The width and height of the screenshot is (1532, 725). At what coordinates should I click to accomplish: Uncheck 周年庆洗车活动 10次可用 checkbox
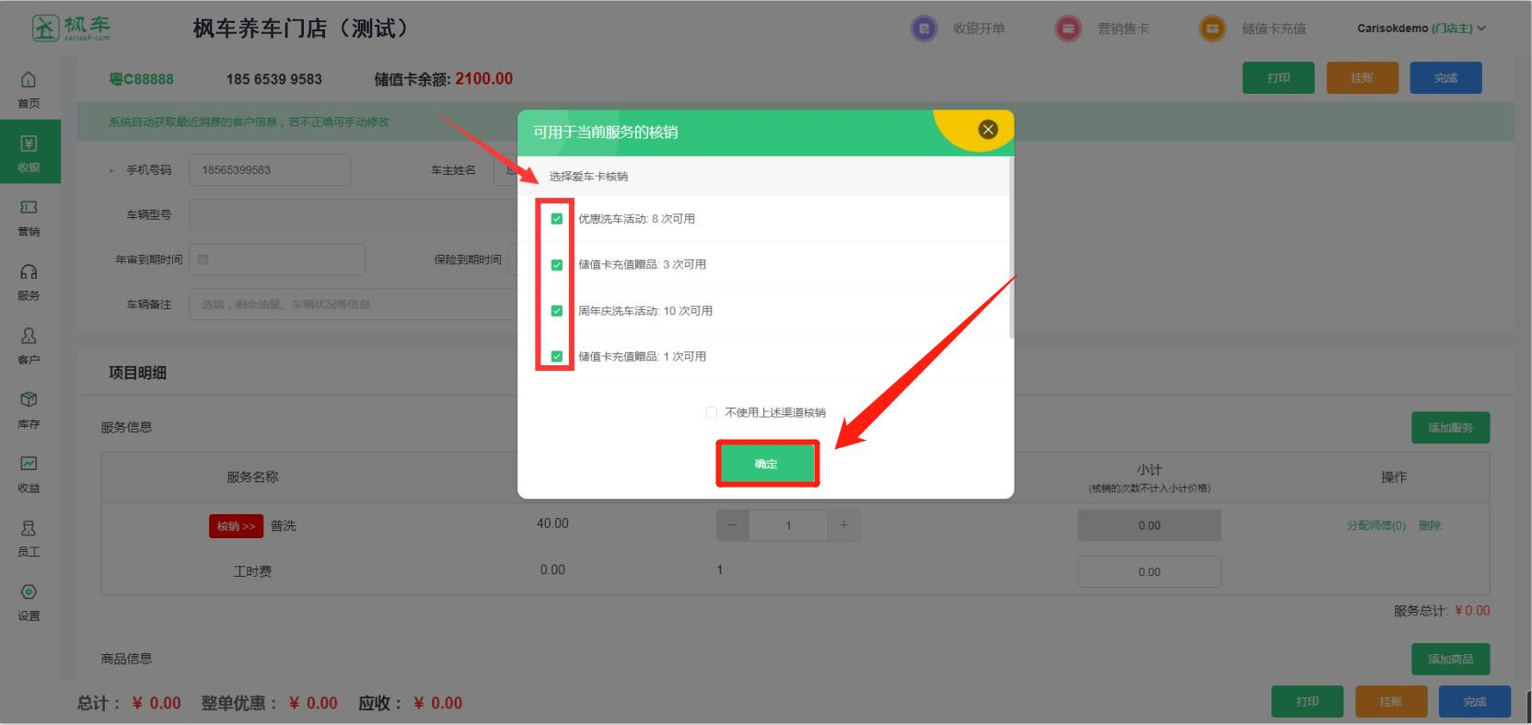point(557,311)
